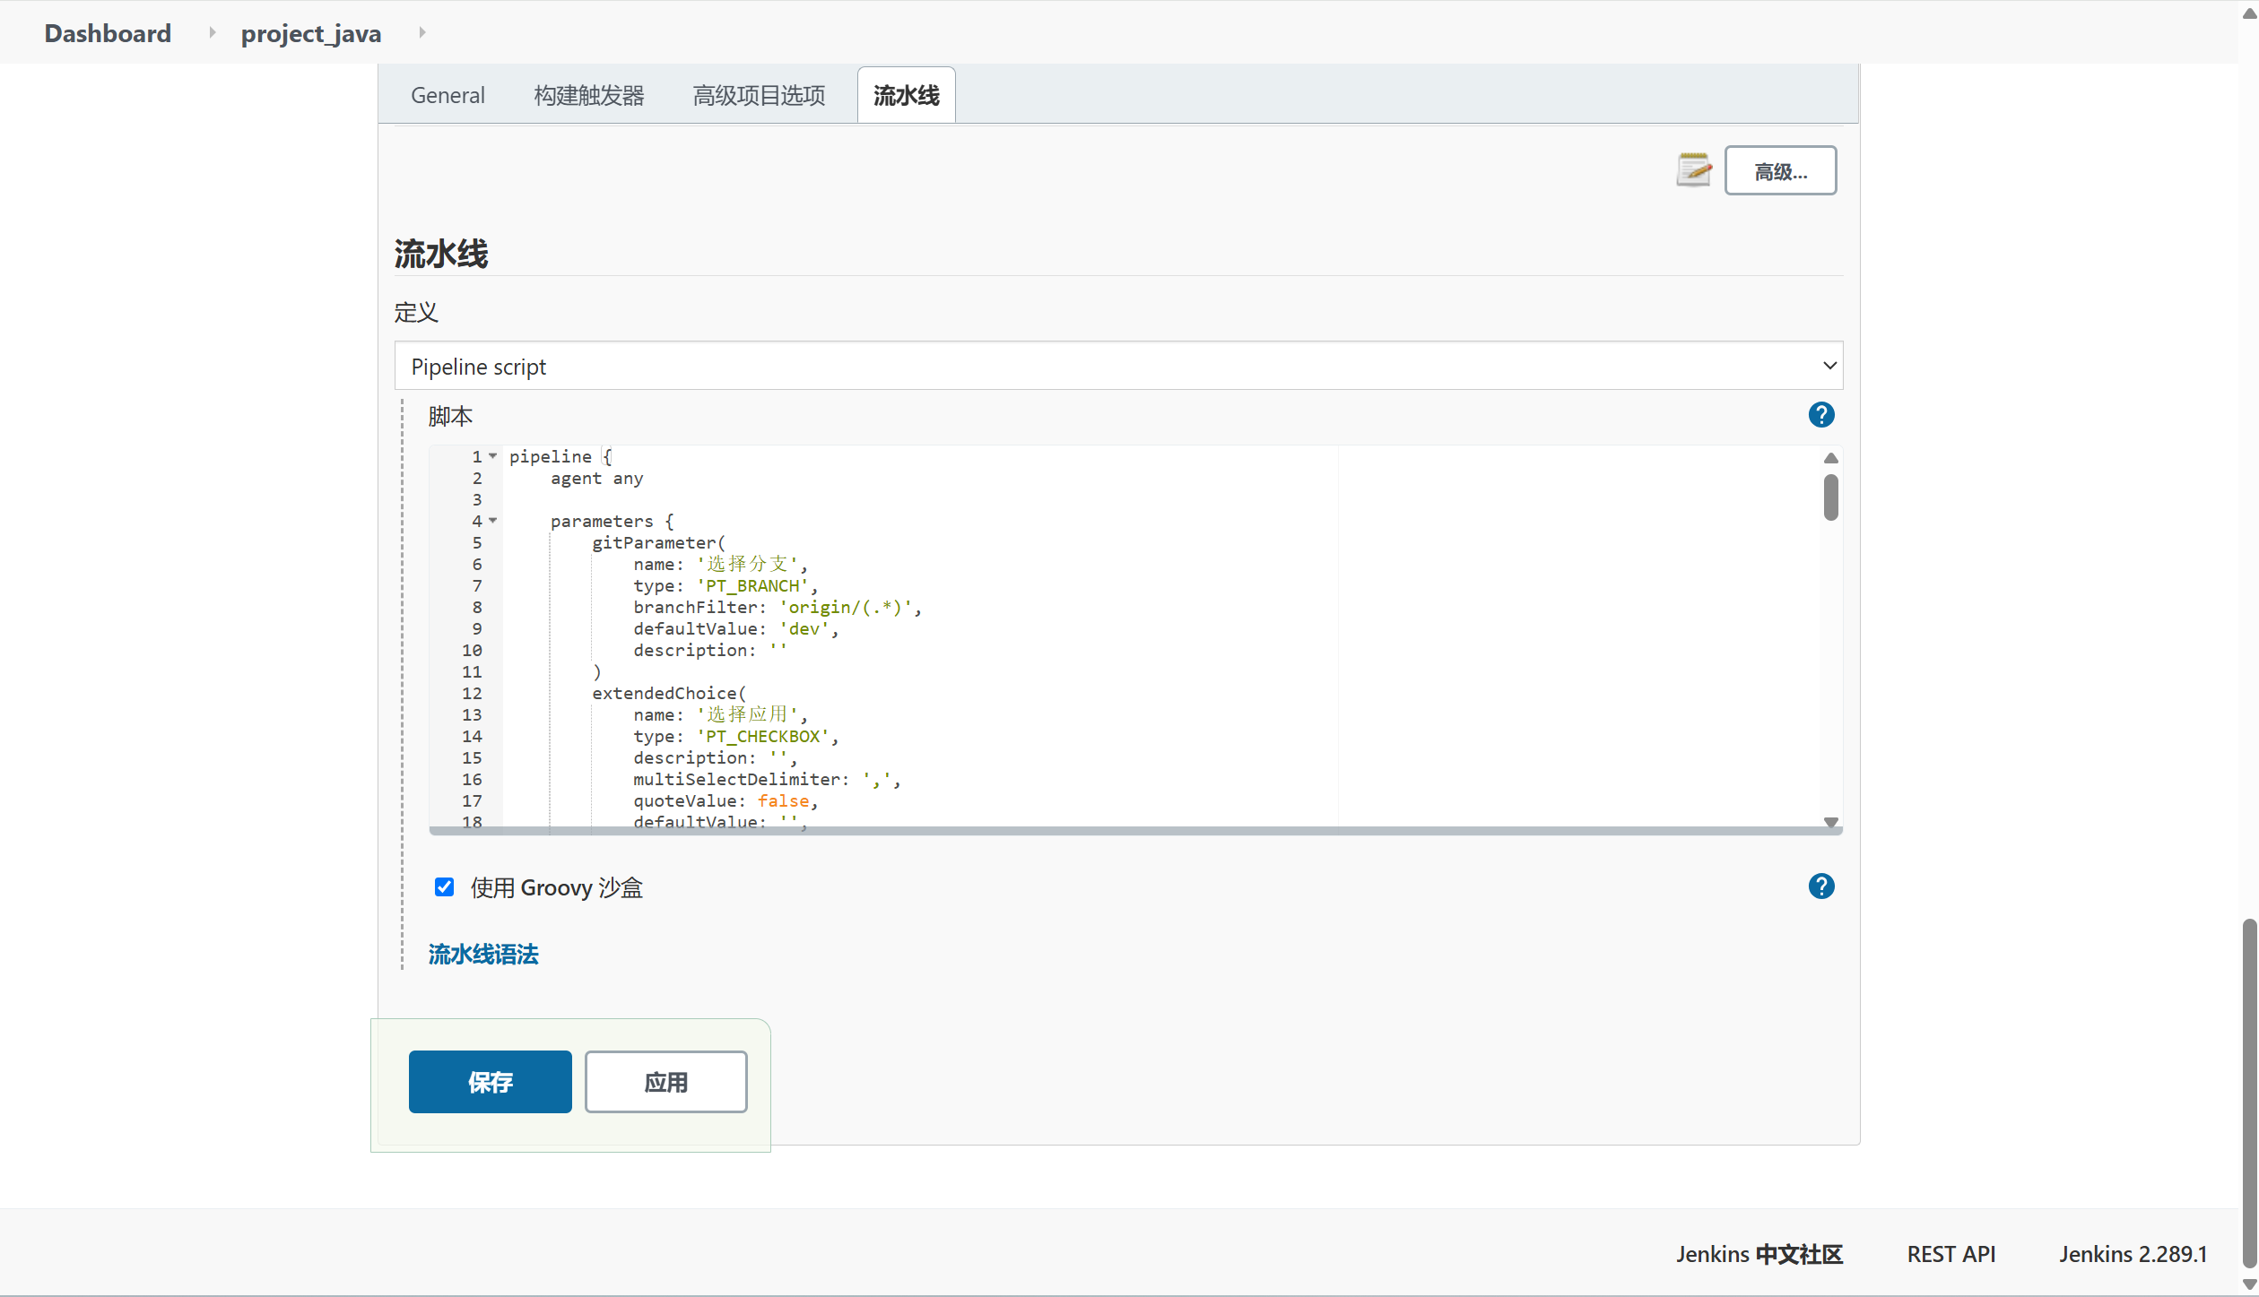2259x1297 pixels.
Task: Open the REST API footer link
Action: pyautogui.click(x=1951, y=1254)
